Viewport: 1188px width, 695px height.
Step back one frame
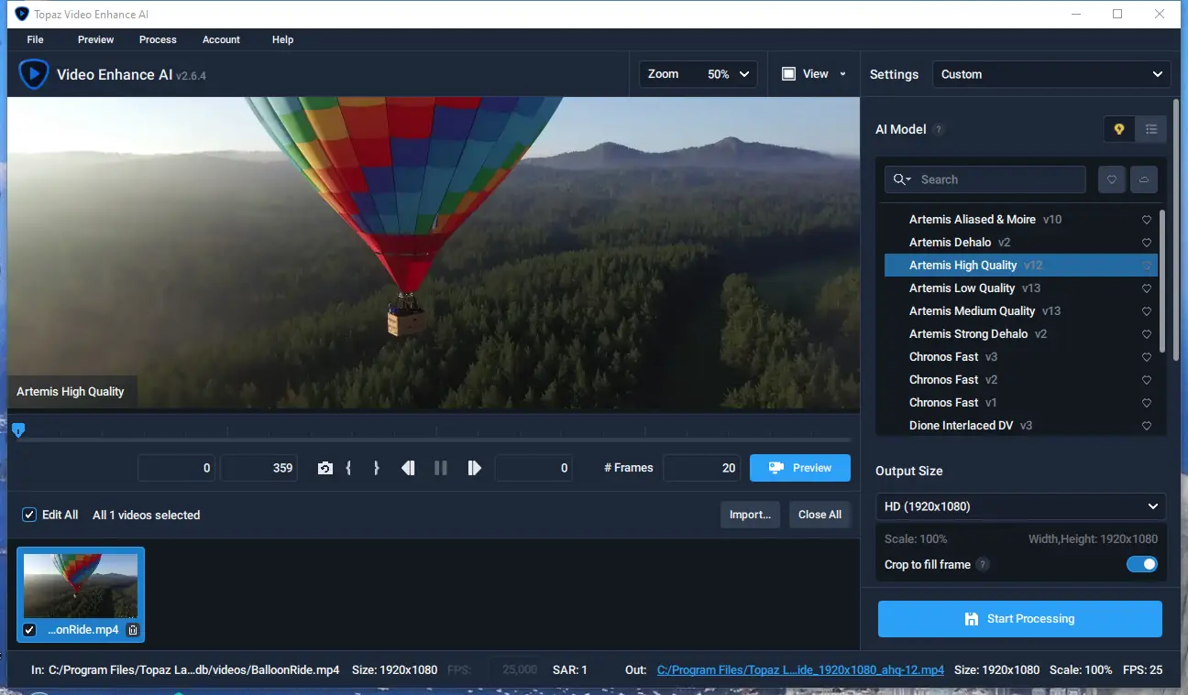click(x=408, y=468)
